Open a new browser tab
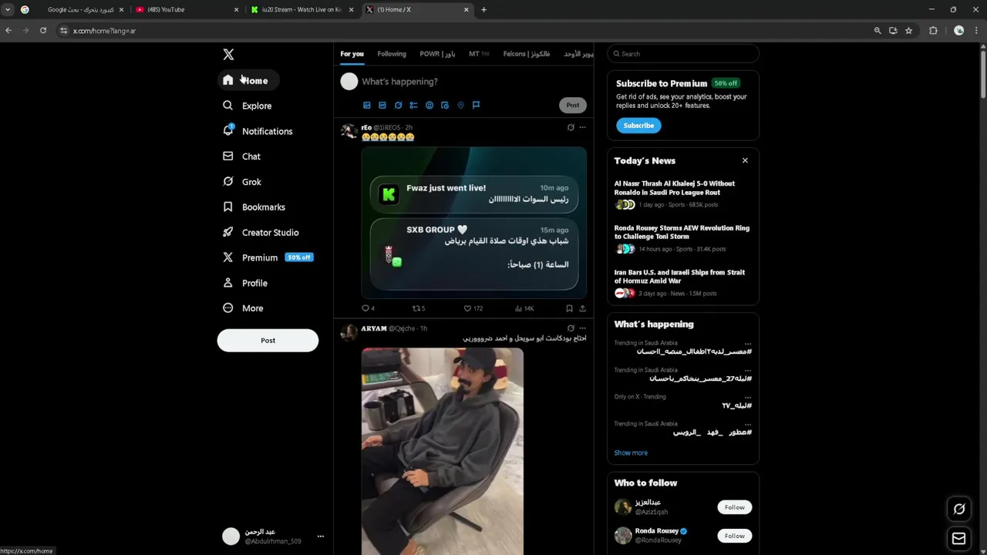987x555 pixels. click(x=483, y=10)
